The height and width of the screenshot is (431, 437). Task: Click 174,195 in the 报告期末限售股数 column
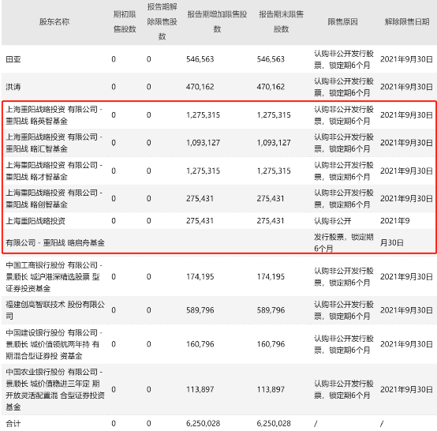coord(271,276)
